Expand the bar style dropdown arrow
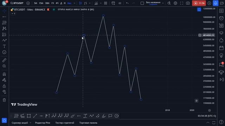225x126 pixels. click(x=90, y=3)
